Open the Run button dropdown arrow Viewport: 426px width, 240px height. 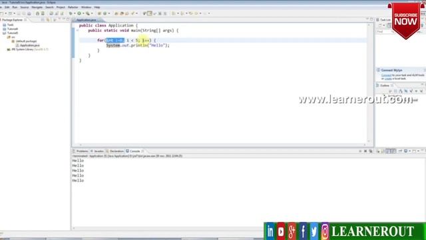(83, 13)
